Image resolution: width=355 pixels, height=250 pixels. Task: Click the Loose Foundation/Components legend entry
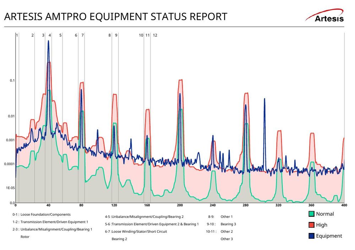pos(42,215)
